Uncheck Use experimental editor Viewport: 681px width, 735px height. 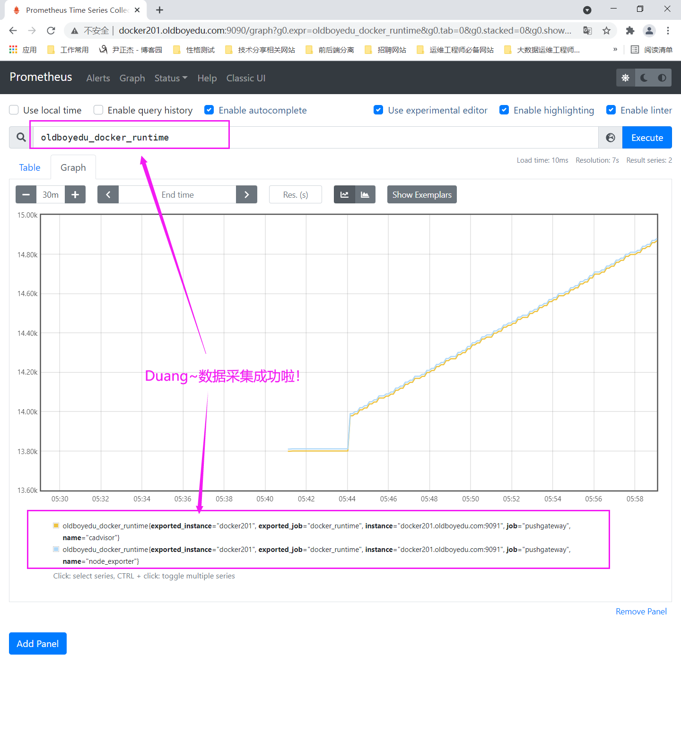(378, 110)
